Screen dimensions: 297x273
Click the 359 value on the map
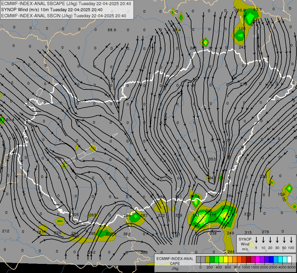pyautogui.click(x=178, y=215)
